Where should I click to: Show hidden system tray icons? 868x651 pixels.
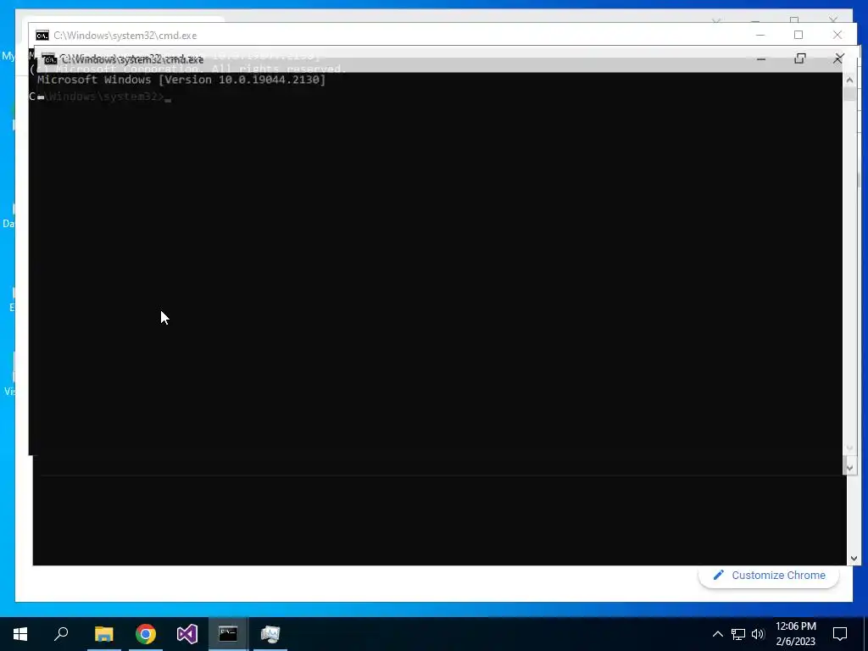coord(717,634)
